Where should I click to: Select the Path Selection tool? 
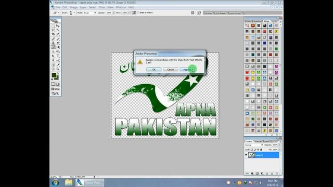[53, 56]
